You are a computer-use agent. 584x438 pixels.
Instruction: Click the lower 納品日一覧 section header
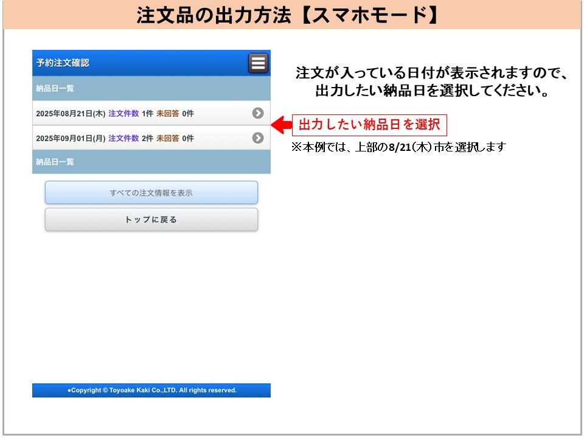tap(55, 162)
